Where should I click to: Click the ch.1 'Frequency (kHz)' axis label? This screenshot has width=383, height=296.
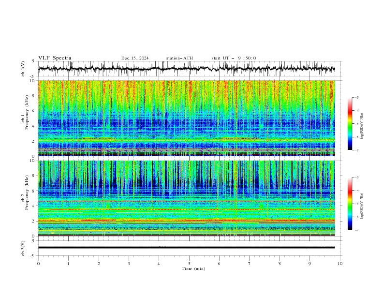28,112
